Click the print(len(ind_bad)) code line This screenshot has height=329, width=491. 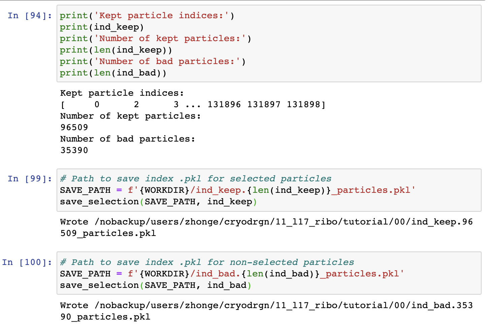pyautogui.click(x=113, y=73)
